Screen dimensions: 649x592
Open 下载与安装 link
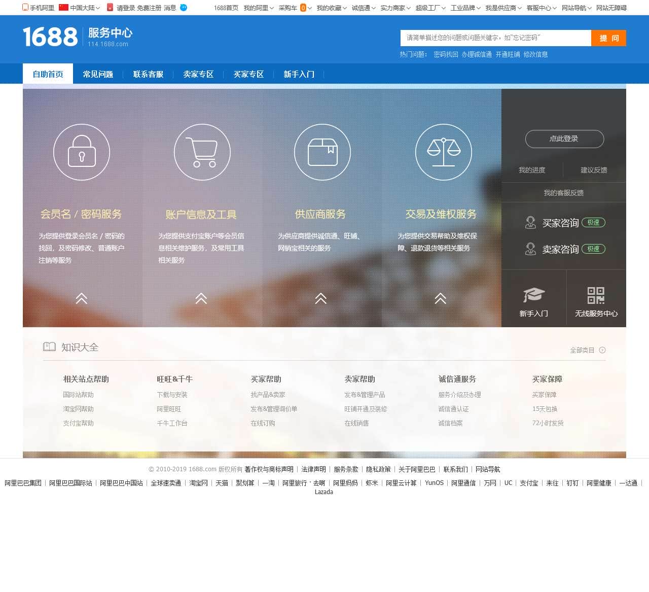[172, 395]
